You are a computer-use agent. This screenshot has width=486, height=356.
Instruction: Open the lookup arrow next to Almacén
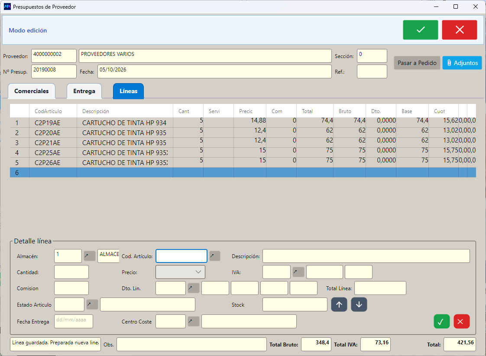[90, 256]
